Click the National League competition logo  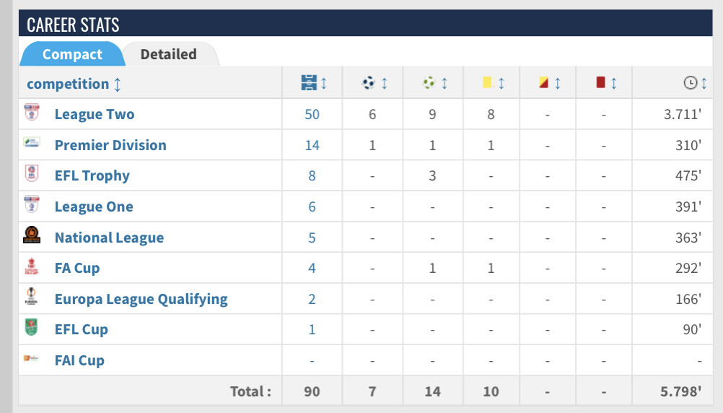(x=32, y=235)
